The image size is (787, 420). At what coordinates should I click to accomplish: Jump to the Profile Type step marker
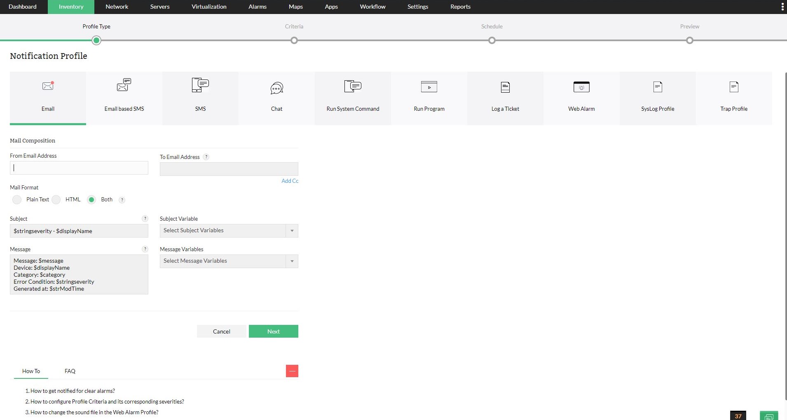[x=96, y=40]
